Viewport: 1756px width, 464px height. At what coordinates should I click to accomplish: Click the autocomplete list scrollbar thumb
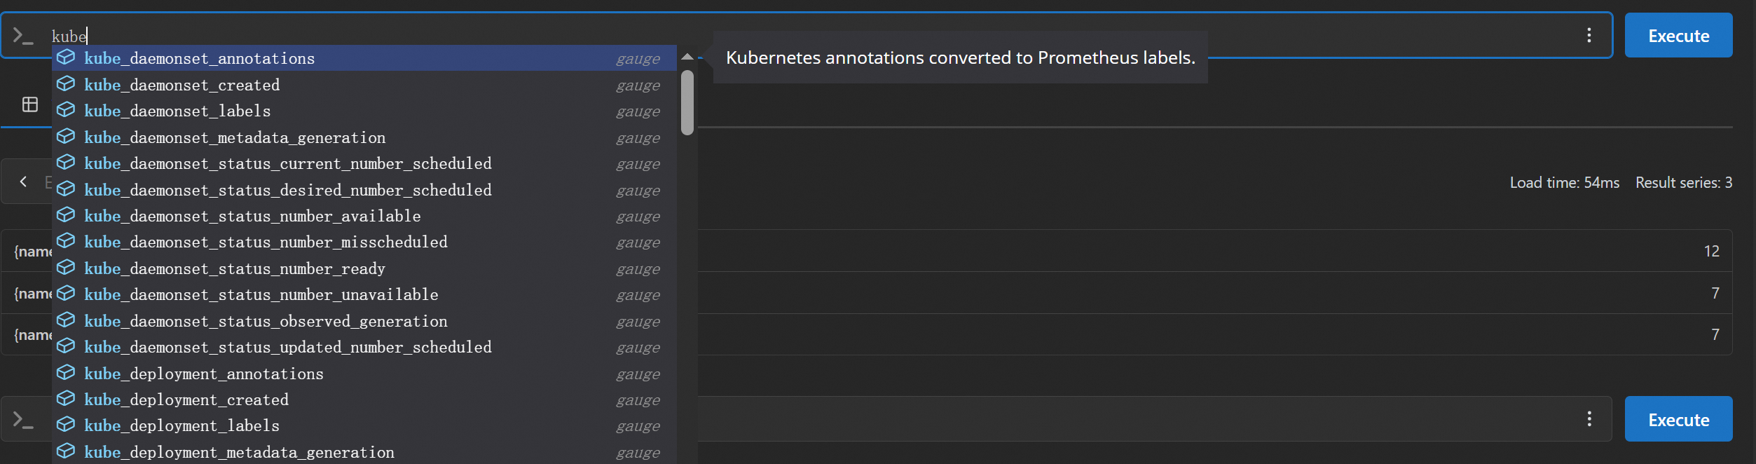point(687,102)
